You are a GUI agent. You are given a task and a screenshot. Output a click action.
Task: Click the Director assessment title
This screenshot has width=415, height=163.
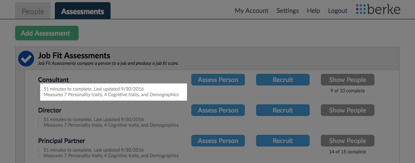50,110
